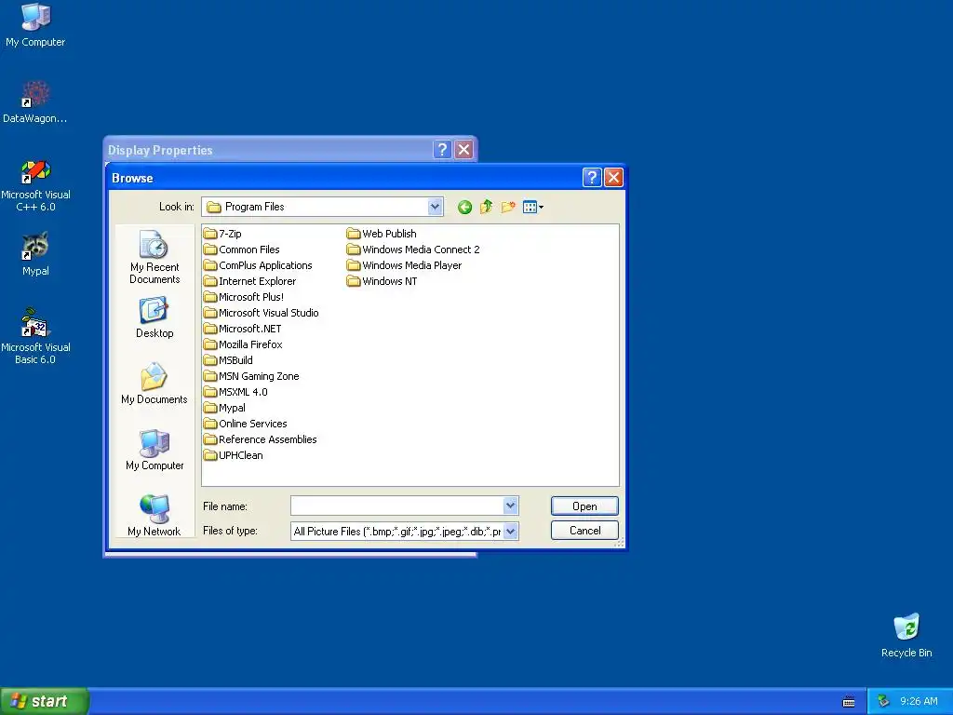Viewport: 953px width, 715px height.
Task: Open the Start menu
Action: [x=44, y=701]
